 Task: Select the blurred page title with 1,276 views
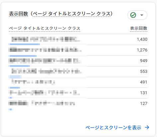pos(45,50)
